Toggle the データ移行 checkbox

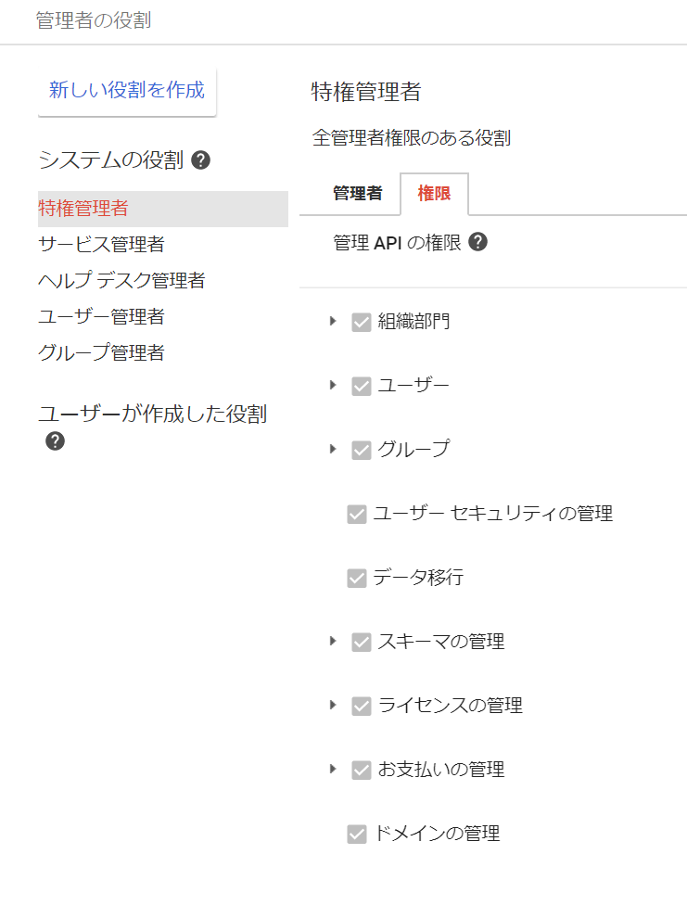(x=357, y=579)
